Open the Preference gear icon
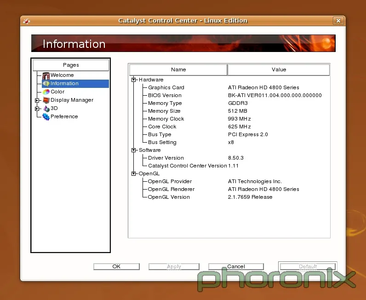The height and width of the screenshot is (300, 366). coord(46,117)
